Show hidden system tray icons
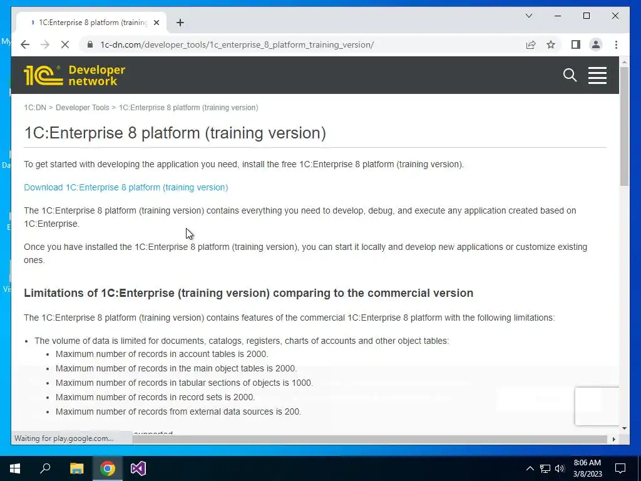This screenshot has height=481, width=641. coord(530,468)
